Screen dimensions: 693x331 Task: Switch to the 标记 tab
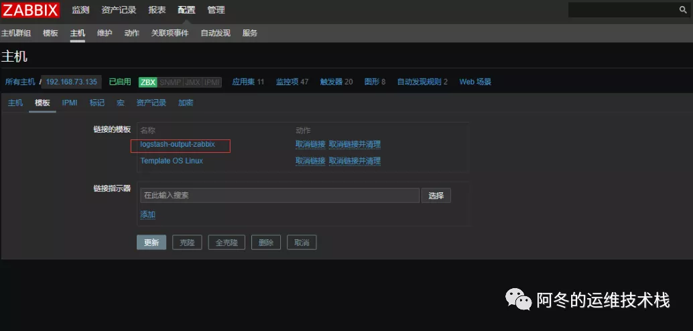tap(97, 103)
